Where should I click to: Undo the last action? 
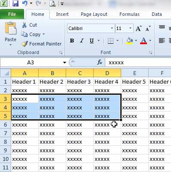click(25, 3)
